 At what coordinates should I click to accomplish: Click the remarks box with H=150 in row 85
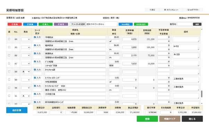186,47
